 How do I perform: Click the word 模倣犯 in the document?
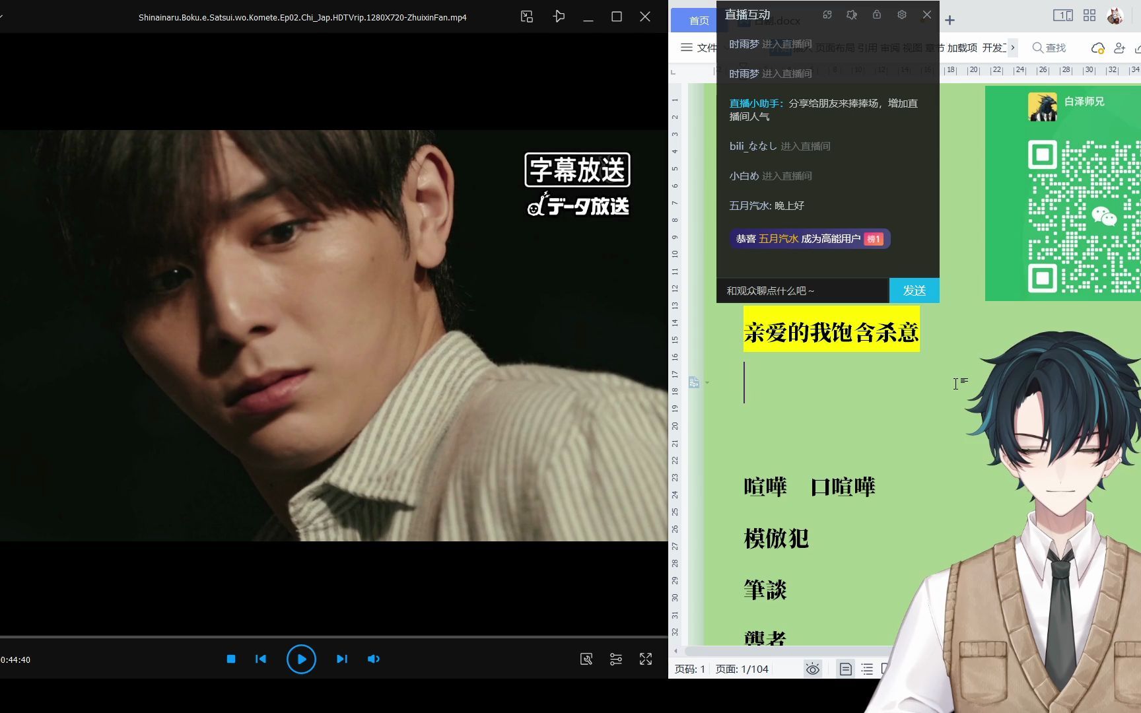coord(776,538)
